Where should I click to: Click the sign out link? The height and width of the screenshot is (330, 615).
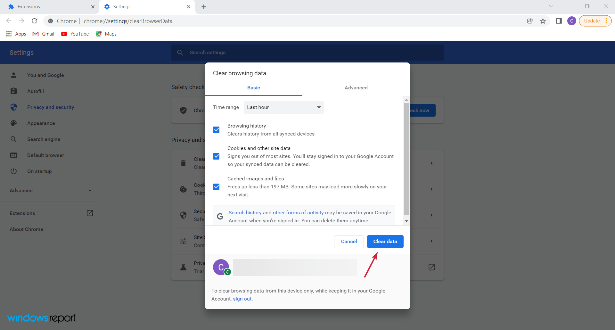242,299
